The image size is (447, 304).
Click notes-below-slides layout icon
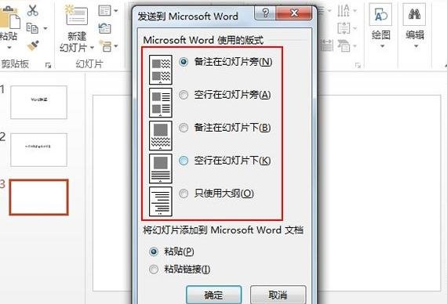[161, 136]
